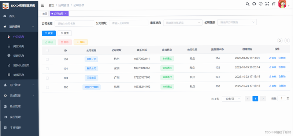293x136 pixels.
Task: Click the 前往 page number input
Action: pyautogui.click(x=281, y=98)
